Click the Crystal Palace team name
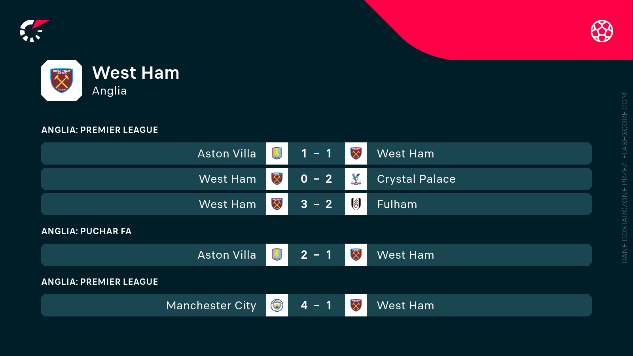 416,179
